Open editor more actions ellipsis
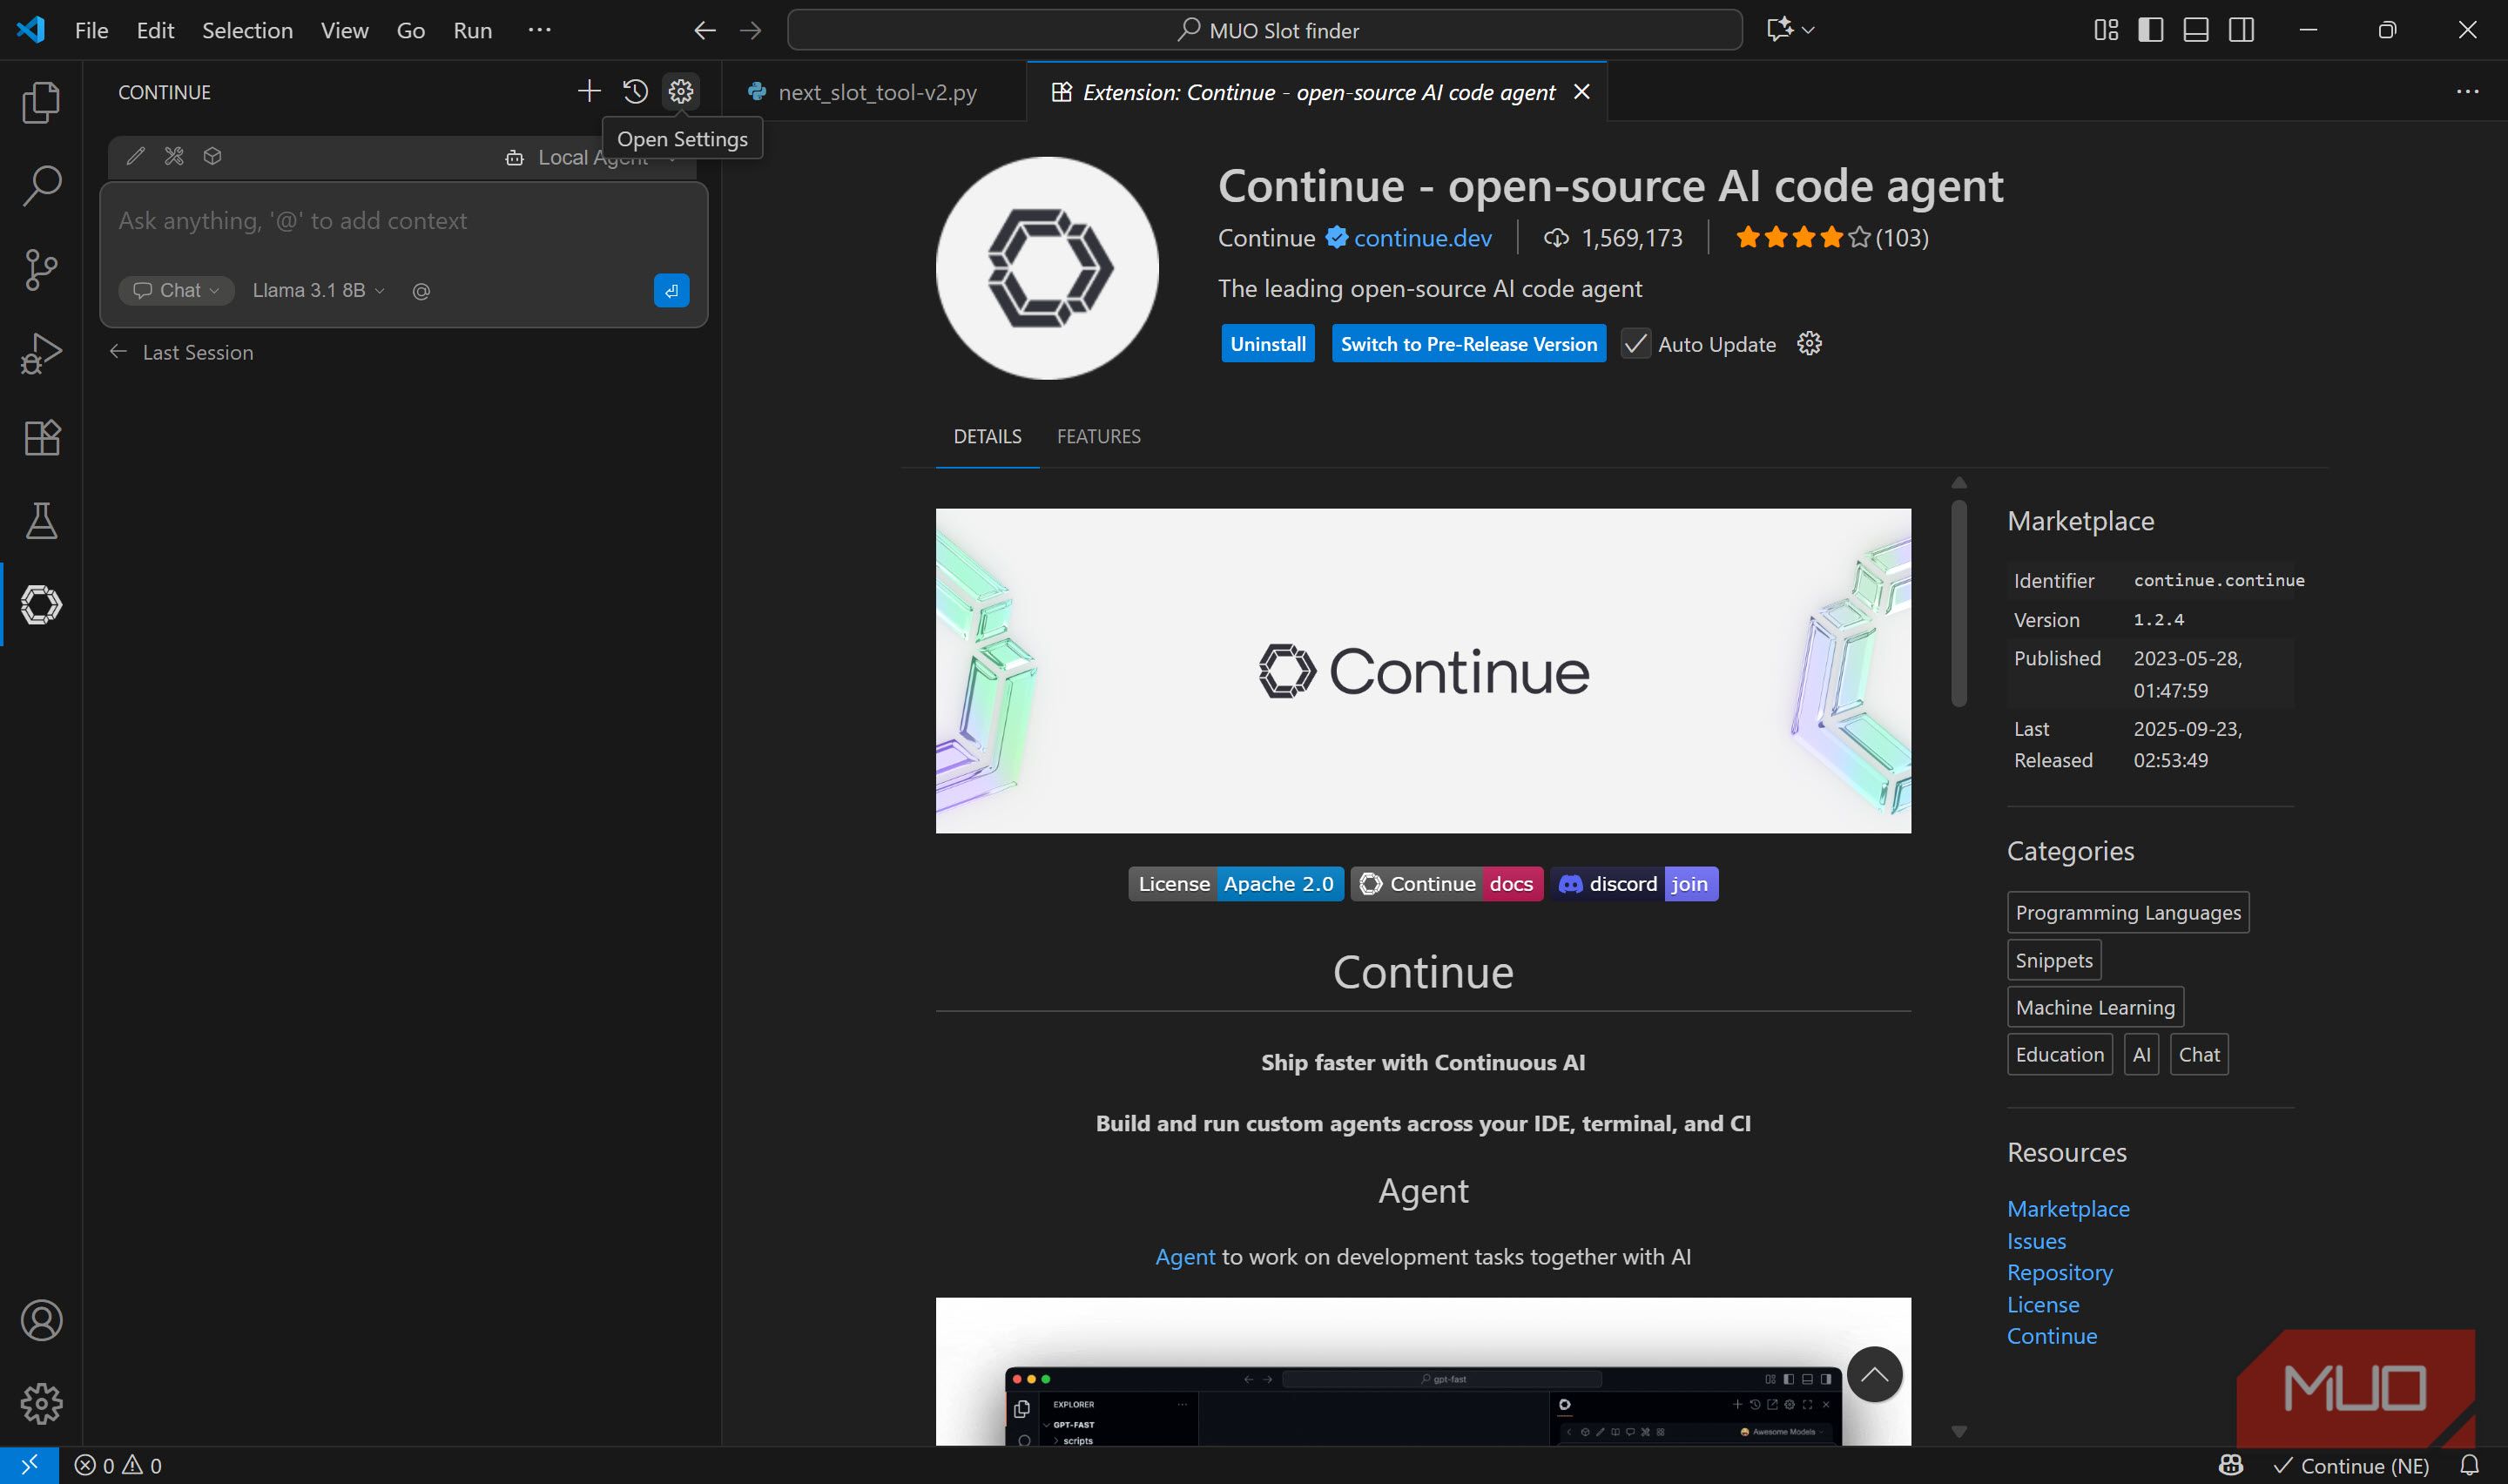The image size is (2508, 1484). 2467,92
